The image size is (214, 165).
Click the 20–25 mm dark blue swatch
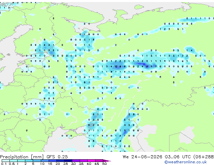60,161
